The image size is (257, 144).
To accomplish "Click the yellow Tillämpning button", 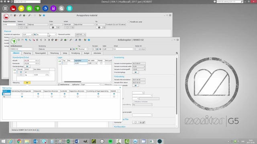I will coord(27,83).
